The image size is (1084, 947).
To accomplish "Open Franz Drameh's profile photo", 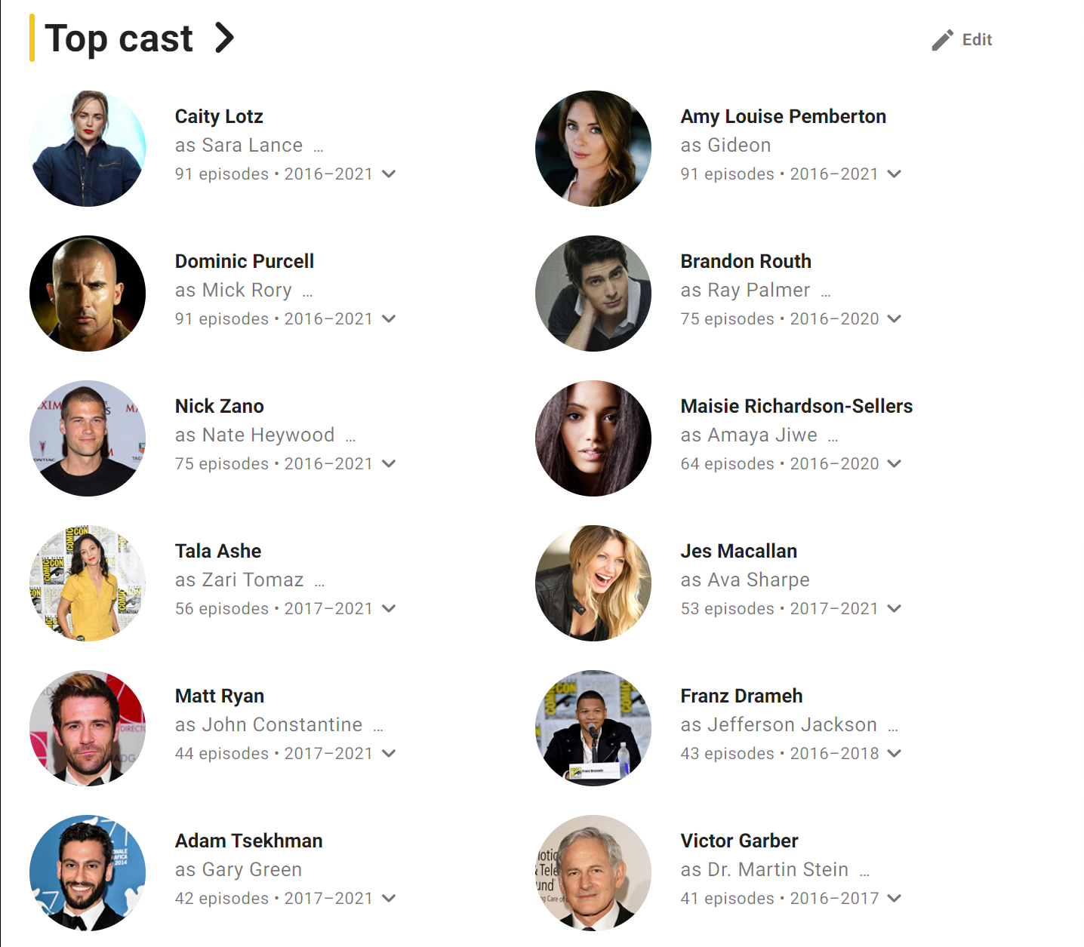I will point(593,728).
